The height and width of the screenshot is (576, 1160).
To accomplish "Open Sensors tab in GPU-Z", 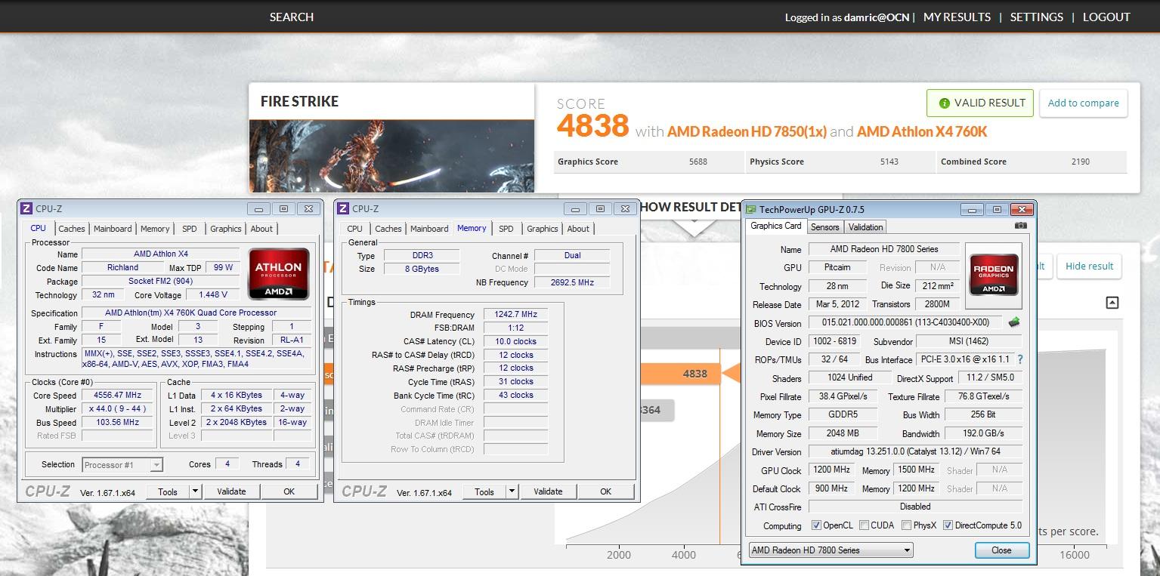I will click(x=824, y=226).
